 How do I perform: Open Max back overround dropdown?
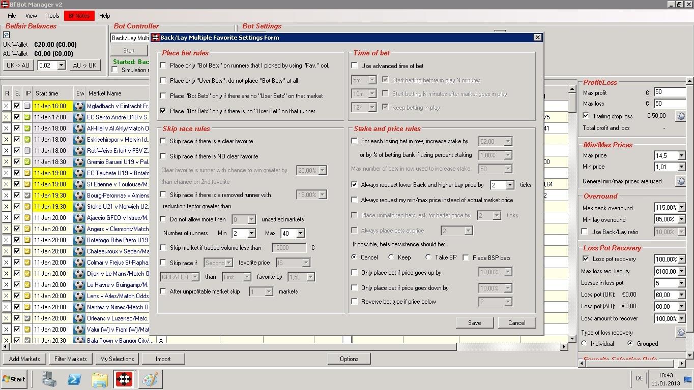pos(681,208)
